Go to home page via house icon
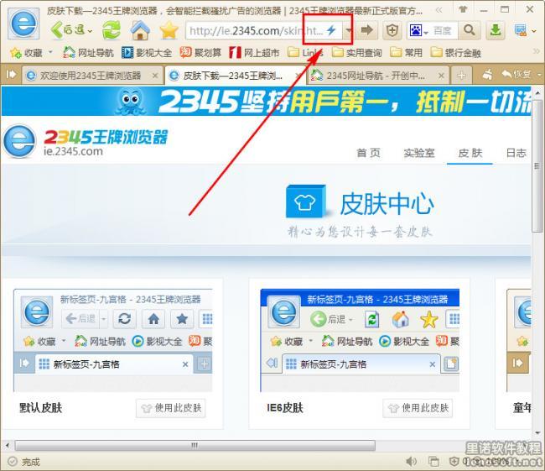Screen dimensions: 545x471 [x=140, y=30]
